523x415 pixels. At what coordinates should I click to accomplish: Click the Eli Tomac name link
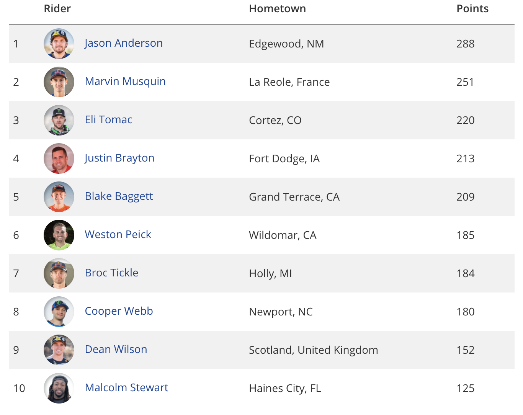(x=108, y=120)
